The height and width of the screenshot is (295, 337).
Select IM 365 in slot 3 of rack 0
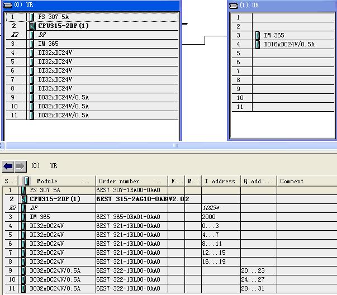click(x=92, y=44)
